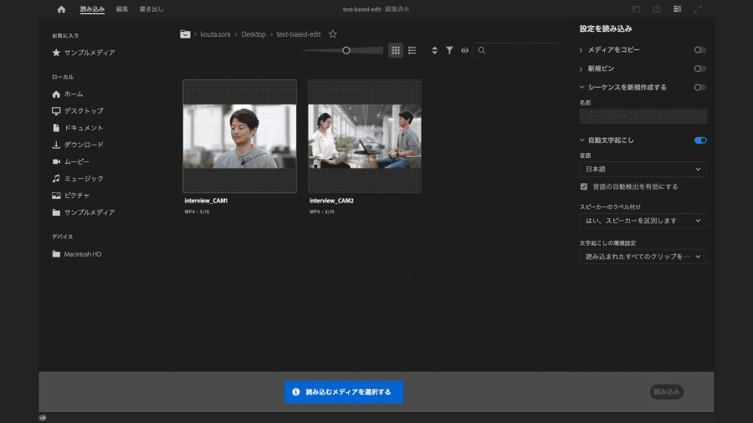Toggle full screen arrows icon
The image size is (753, 423).
pyautogui.click(x=698, y=9)
